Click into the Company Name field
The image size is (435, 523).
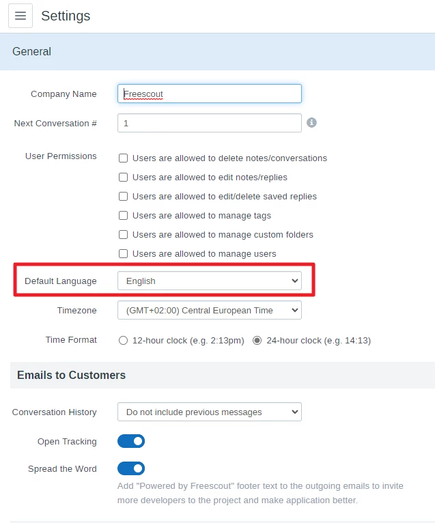209,94
